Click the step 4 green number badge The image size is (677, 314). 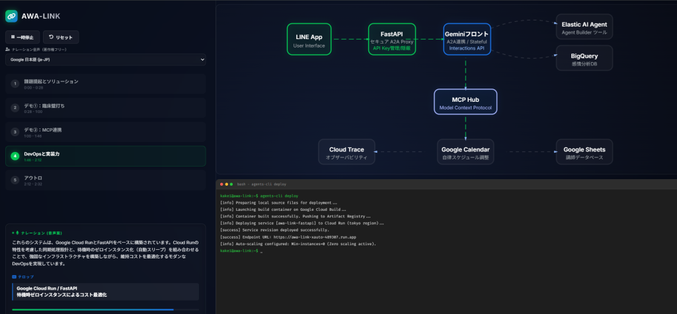tap(15, 156)
